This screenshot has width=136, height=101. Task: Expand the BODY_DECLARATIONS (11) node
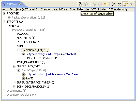coord(14,87)
